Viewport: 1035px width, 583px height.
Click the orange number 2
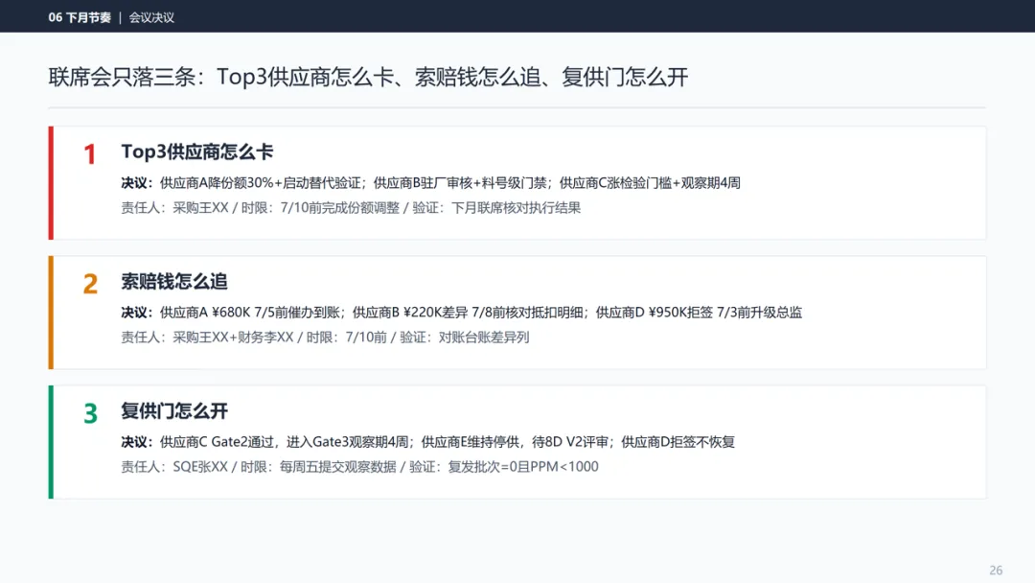point(90,284)
